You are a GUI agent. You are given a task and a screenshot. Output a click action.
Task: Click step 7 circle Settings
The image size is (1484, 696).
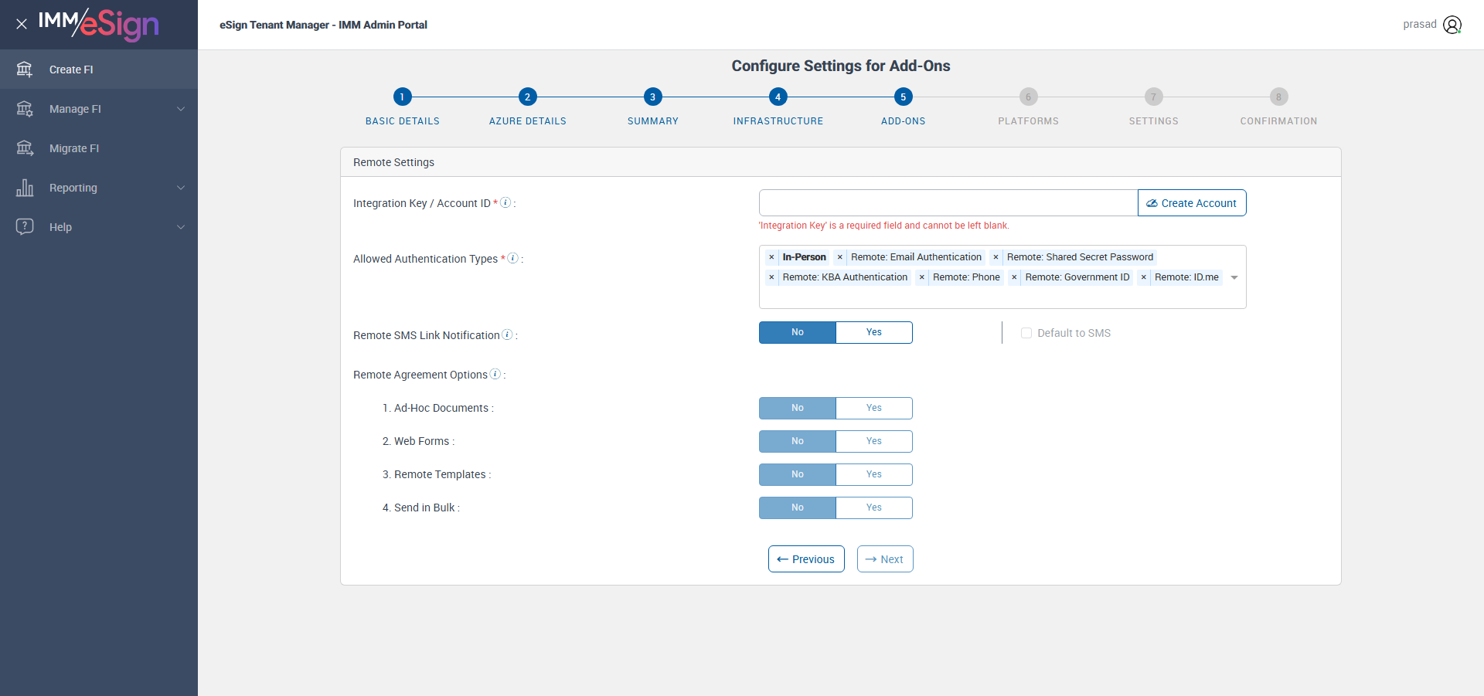point(1153,97)
